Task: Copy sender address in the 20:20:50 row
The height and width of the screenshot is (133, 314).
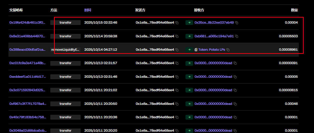Action: tap(177, 104)
